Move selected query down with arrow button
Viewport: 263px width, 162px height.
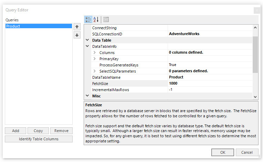(x=77, y=35)
